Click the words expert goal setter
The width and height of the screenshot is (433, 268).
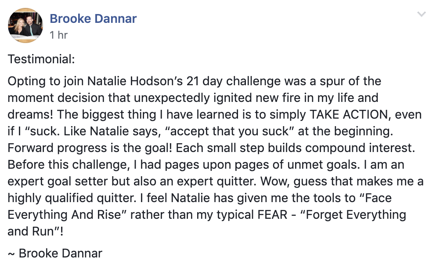coord(58,181)
